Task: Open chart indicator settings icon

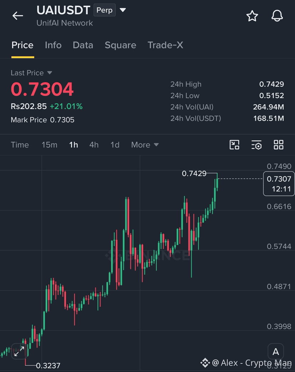Action: tap(257, 145)
